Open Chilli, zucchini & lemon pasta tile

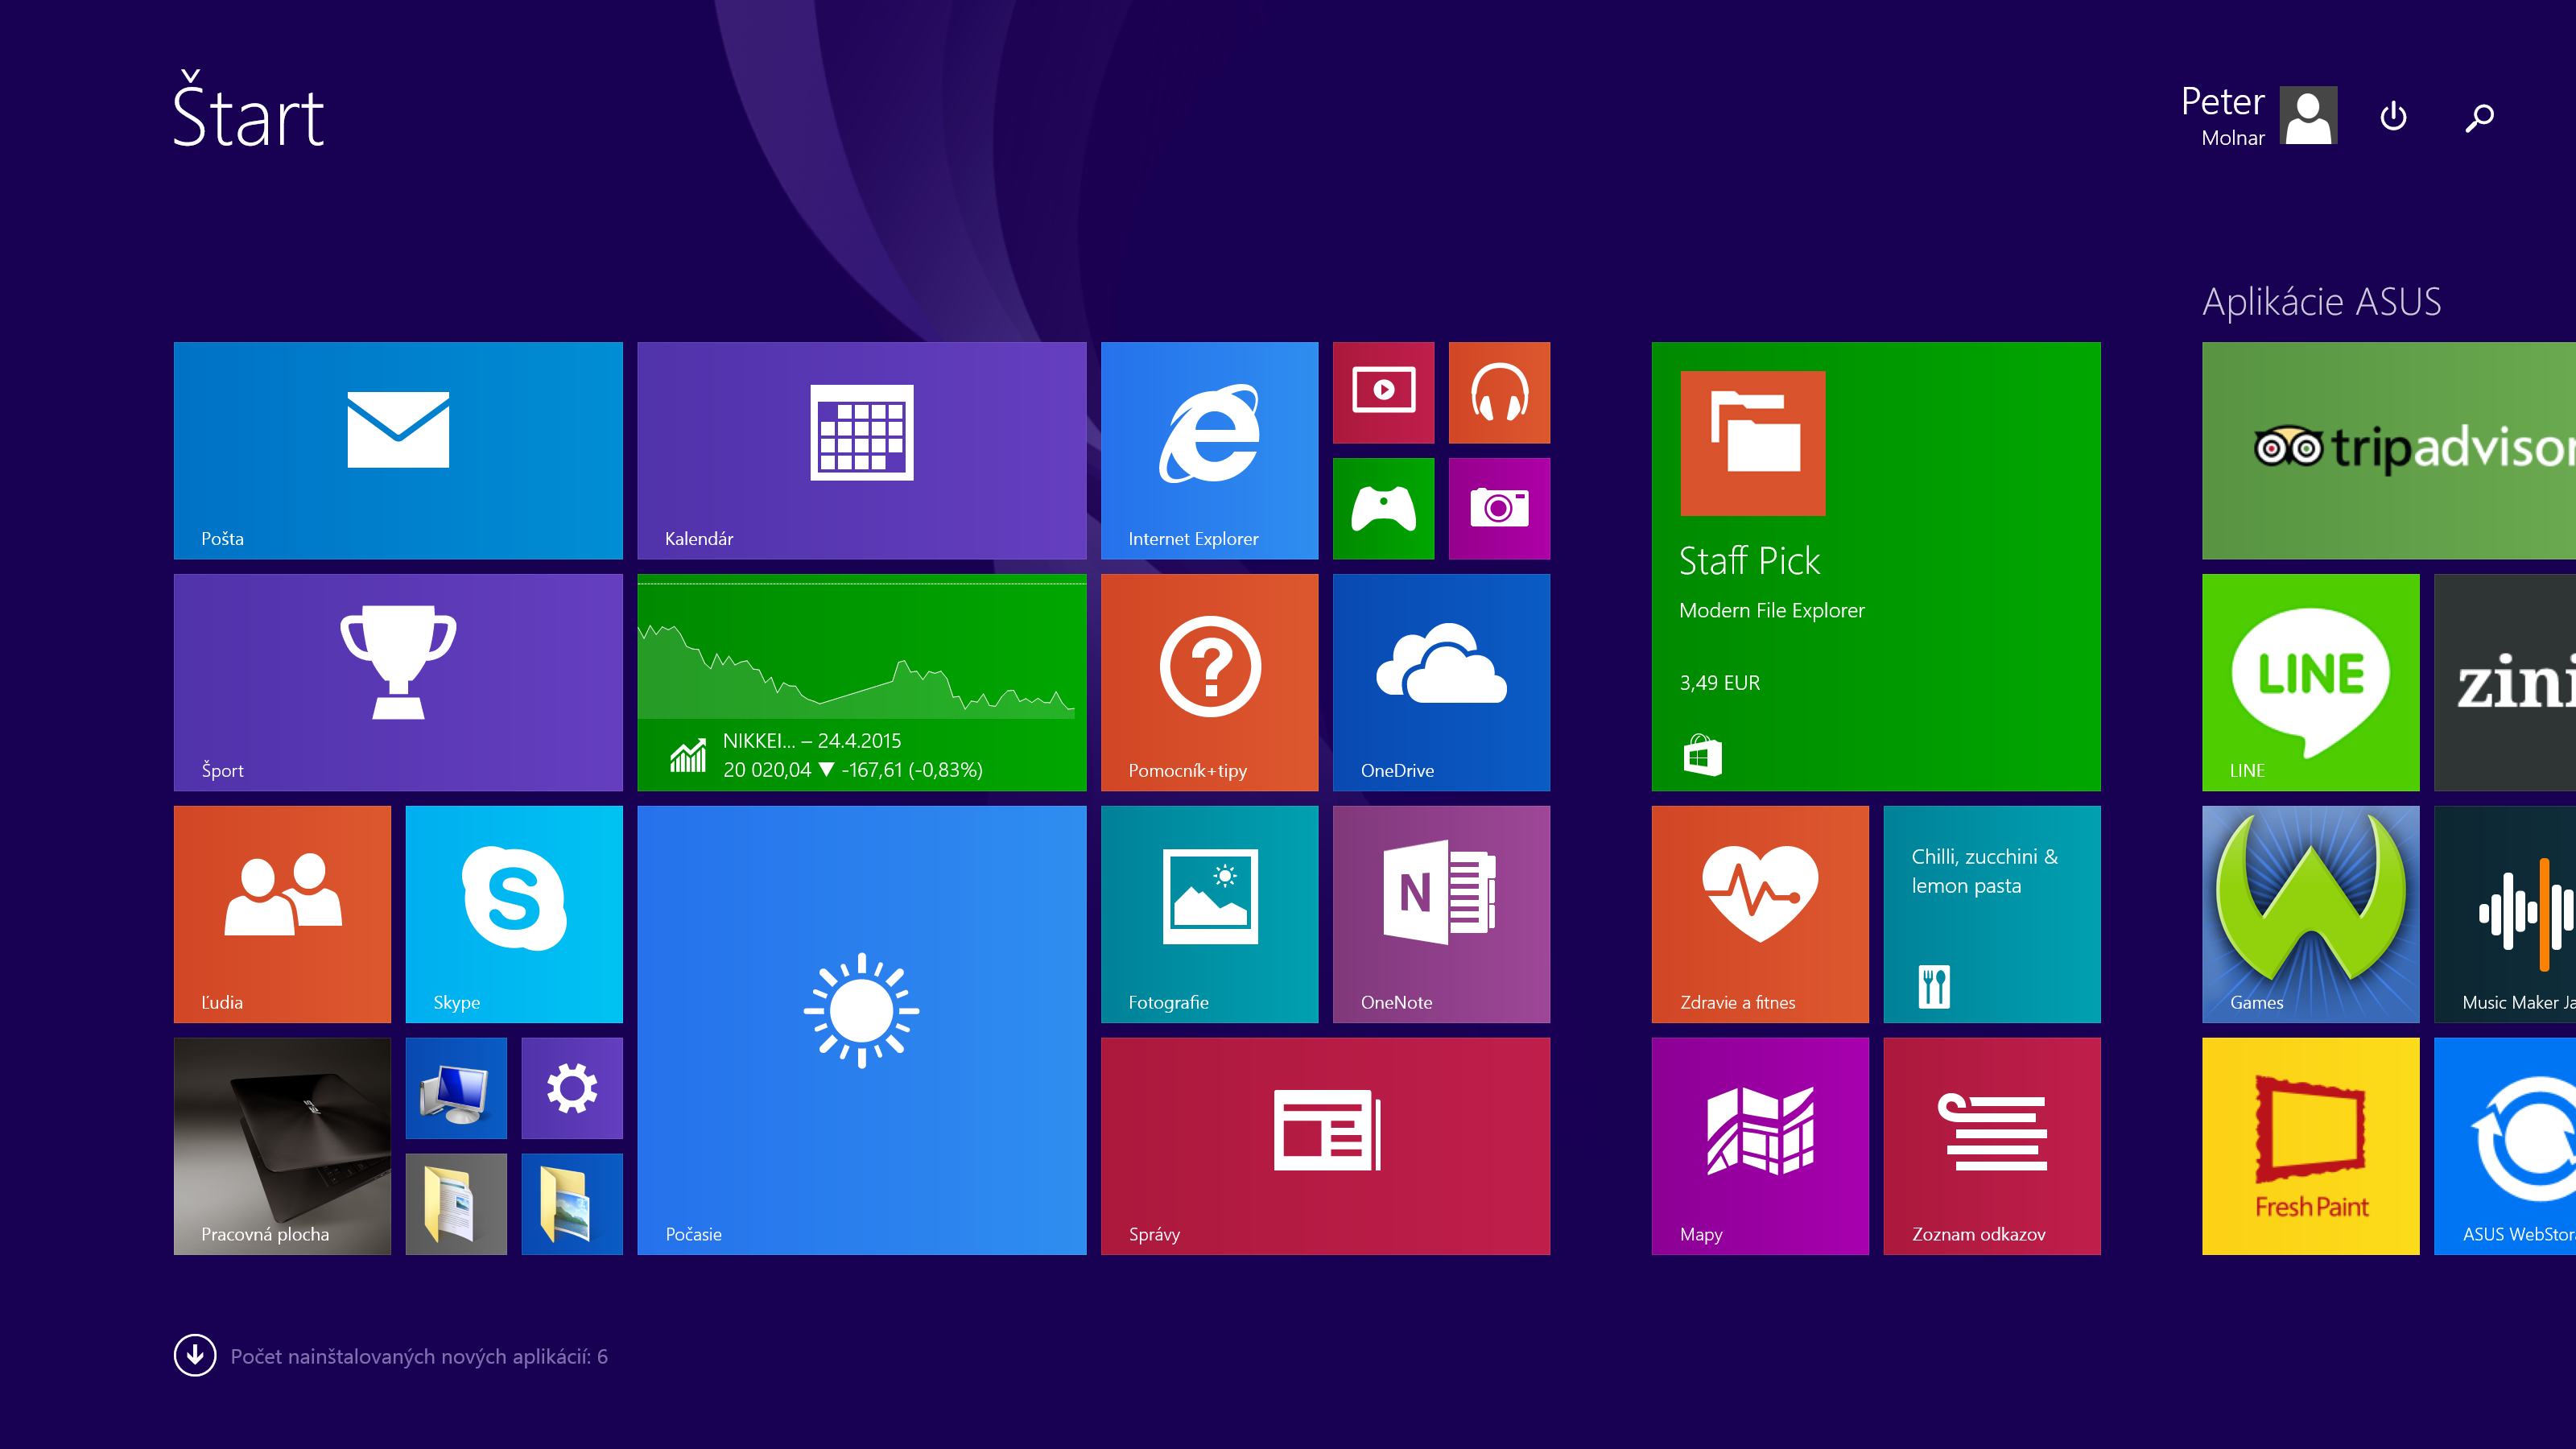click(1992, 914)
